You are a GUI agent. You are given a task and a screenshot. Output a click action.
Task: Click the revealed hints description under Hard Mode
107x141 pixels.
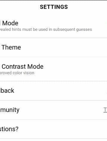pyautogui.click(x=46, y=29)
